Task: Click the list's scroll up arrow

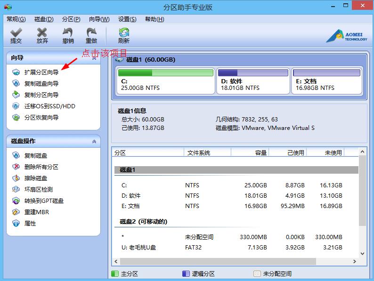Action: [362, 152]
